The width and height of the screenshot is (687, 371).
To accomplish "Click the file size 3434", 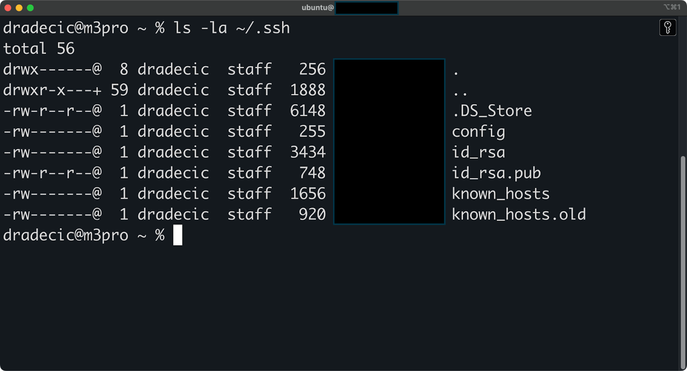I will (x=308, y=152).
